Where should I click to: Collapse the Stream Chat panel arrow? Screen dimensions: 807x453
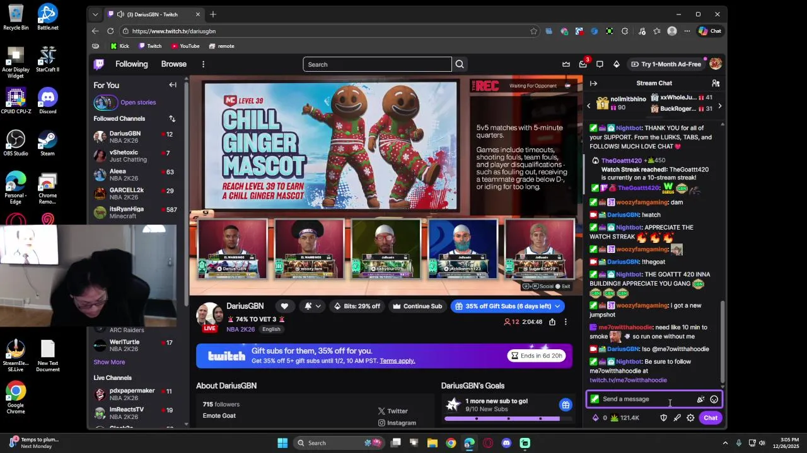point(593,83)
